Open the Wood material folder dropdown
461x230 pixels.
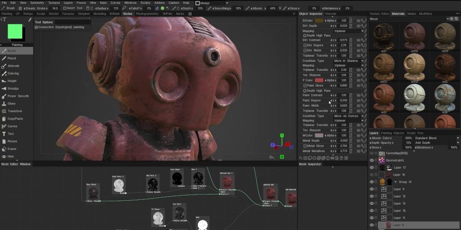(x=448, y=19)
